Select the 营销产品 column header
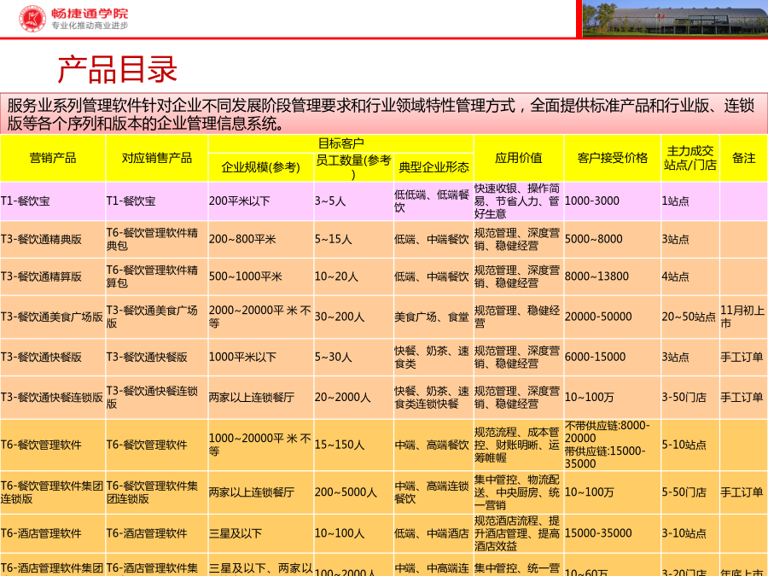The image size is (768, 576). (53, 158)
